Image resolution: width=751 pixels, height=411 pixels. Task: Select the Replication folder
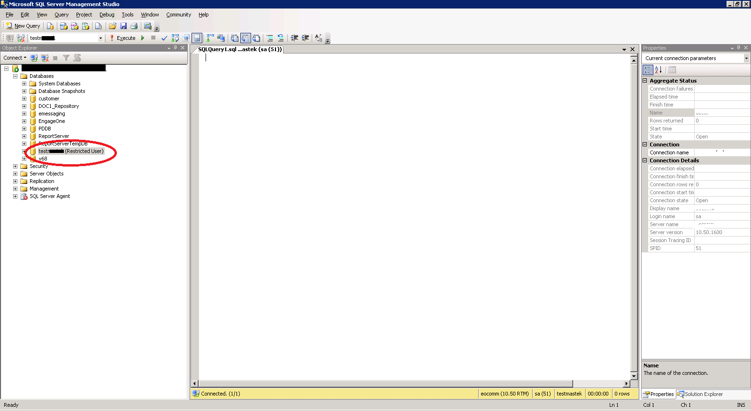[42, 181]
